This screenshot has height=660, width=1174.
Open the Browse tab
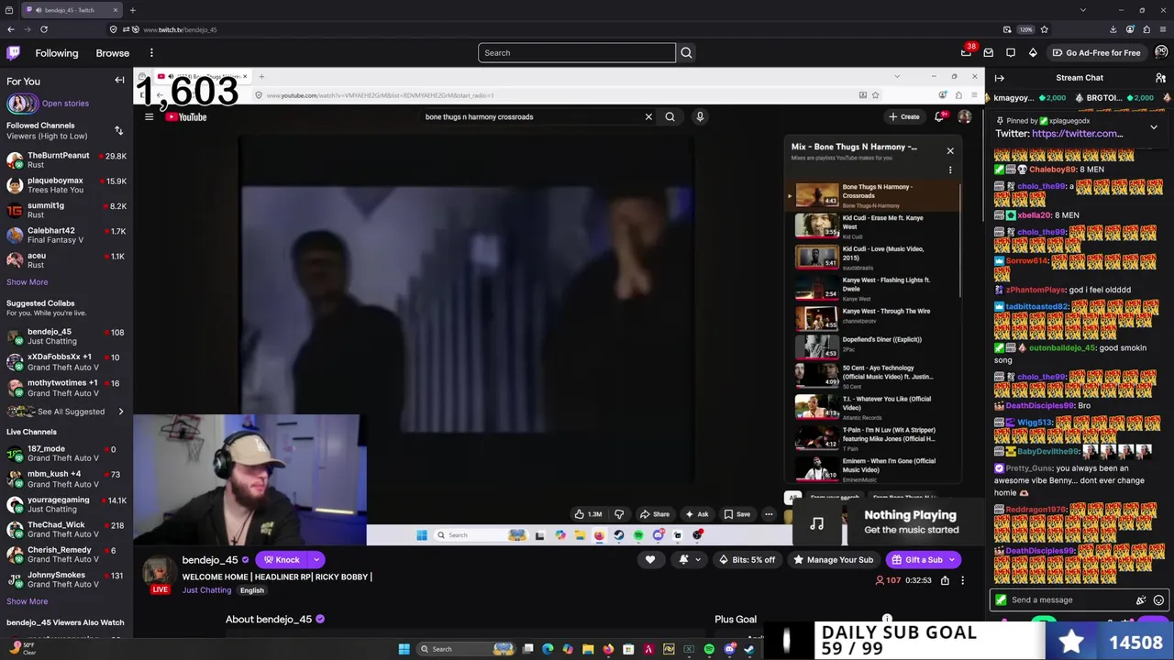[x=113, y=52]
